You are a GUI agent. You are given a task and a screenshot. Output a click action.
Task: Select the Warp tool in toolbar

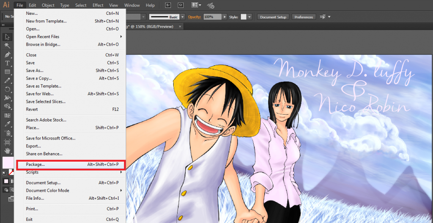pos(7,98)
